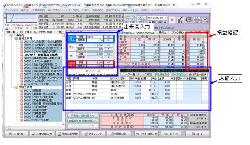The width and height of the screenshot is (250, 145).
Task: Click the red starburst icon button
Action: (x=172, y=20)
